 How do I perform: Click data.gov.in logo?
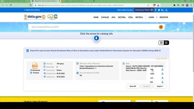pyautogui.click(x=35, y=17)
